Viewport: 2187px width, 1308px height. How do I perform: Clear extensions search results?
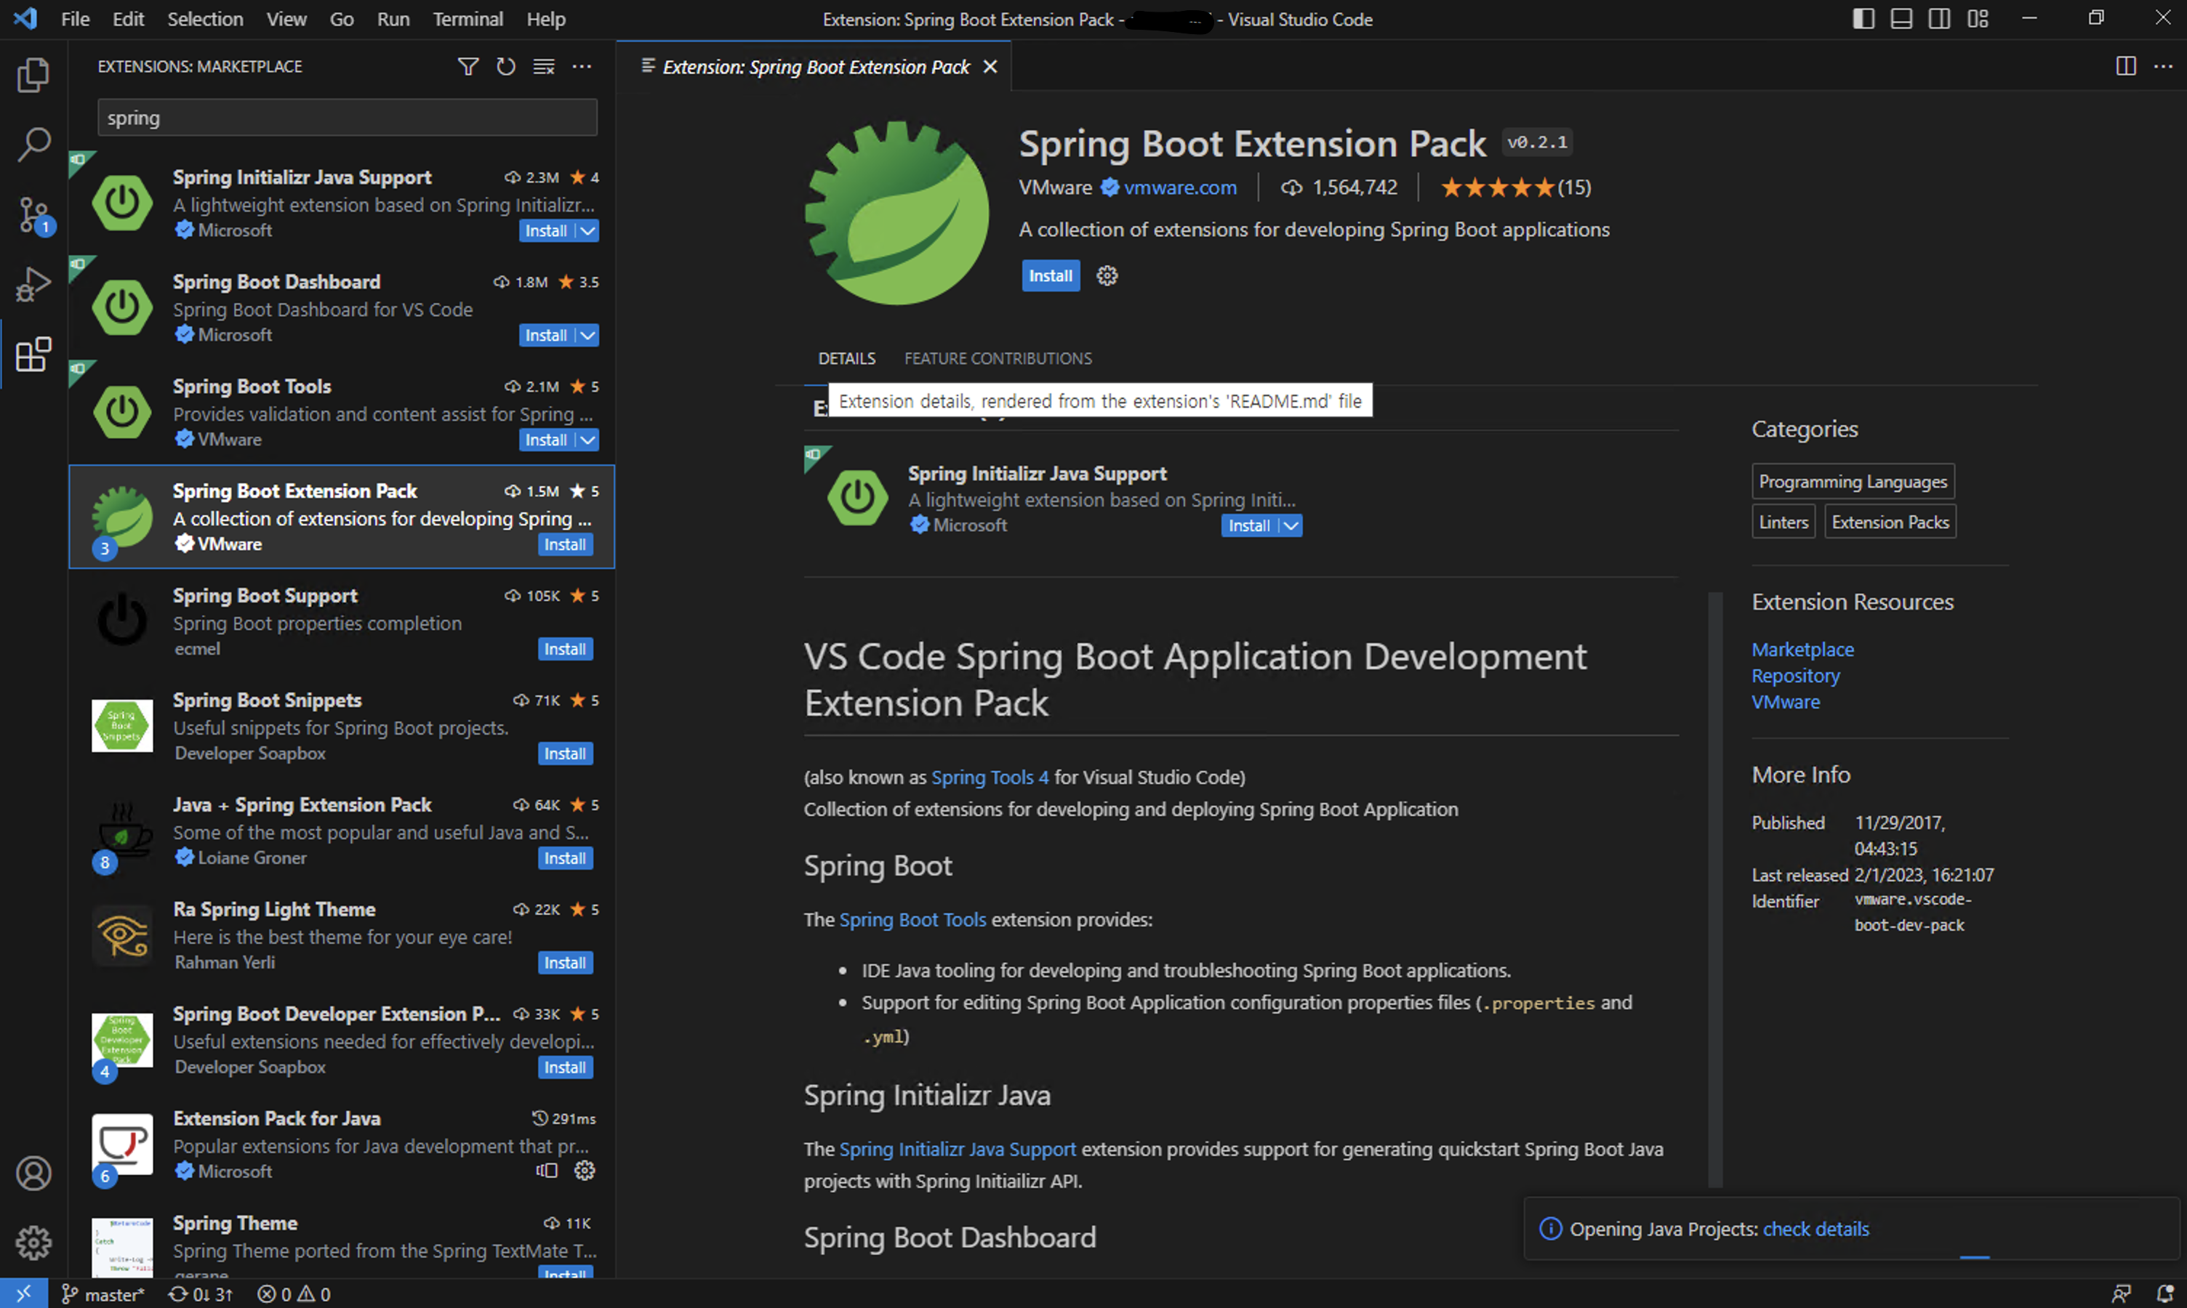544,66
